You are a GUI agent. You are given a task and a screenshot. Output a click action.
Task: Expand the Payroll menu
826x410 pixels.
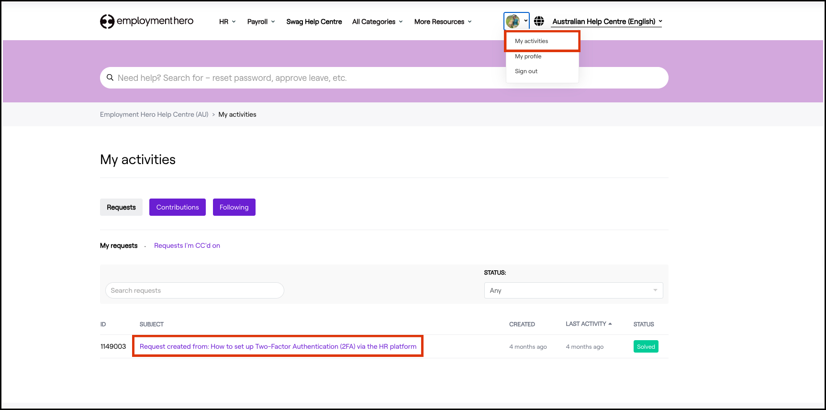pos(261,22)
